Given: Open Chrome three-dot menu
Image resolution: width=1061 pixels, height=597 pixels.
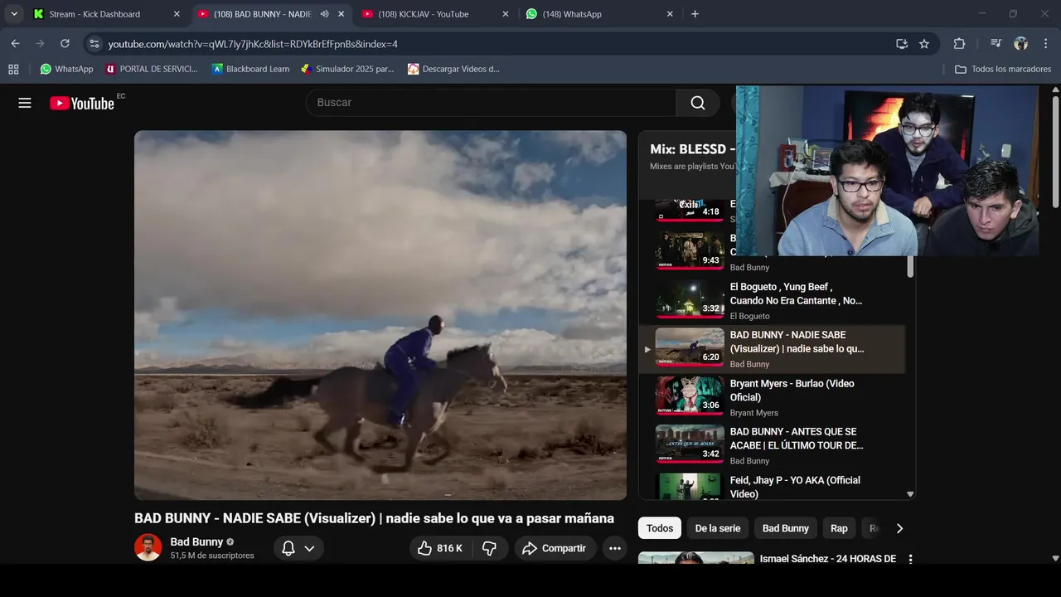Looking at the screenshot, I should point(1046,44).
